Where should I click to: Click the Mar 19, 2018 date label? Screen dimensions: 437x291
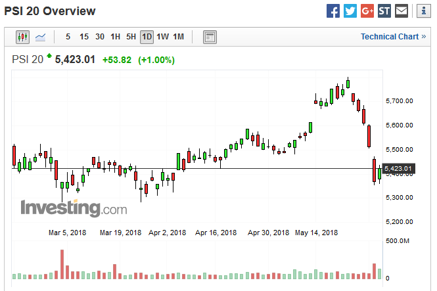pos(120,233)
